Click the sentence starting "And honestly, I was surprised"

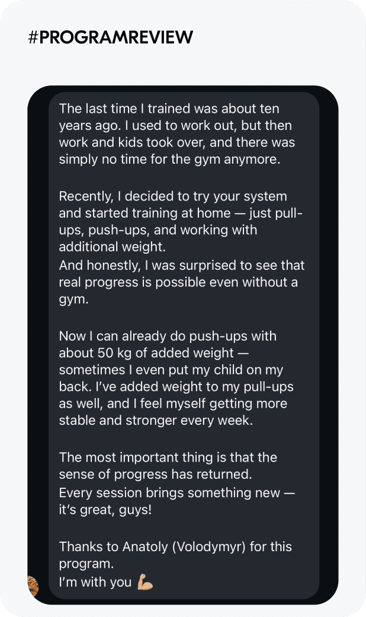(x=182, y=265)
